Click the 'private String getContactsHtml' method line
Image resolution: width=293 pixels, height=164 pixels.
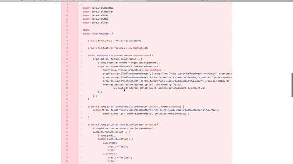pyautogui.click(x=123, y=125)
